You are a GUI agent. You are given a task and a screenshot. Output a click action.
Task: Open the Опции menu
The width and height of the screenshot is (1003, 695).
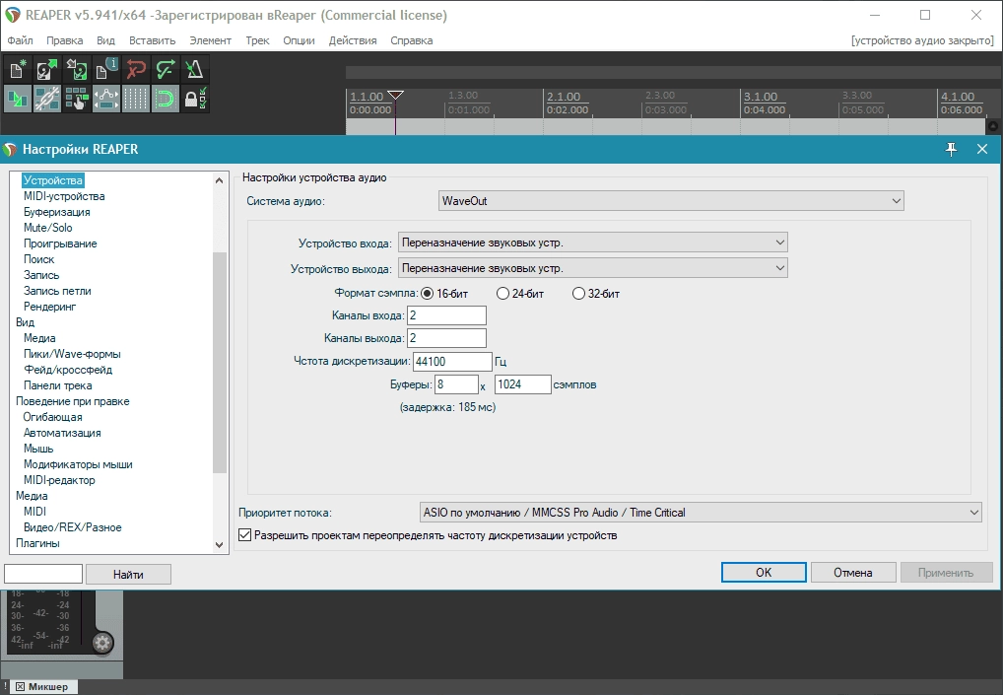[299, 40]
